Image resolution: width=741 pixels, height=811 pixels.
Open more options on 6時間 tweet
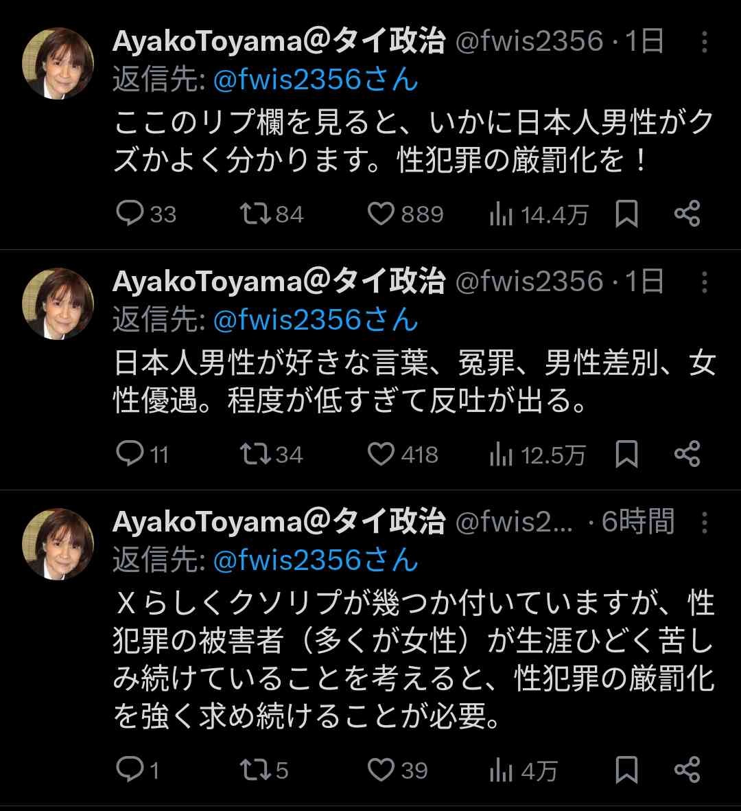(x=704, y=523)
